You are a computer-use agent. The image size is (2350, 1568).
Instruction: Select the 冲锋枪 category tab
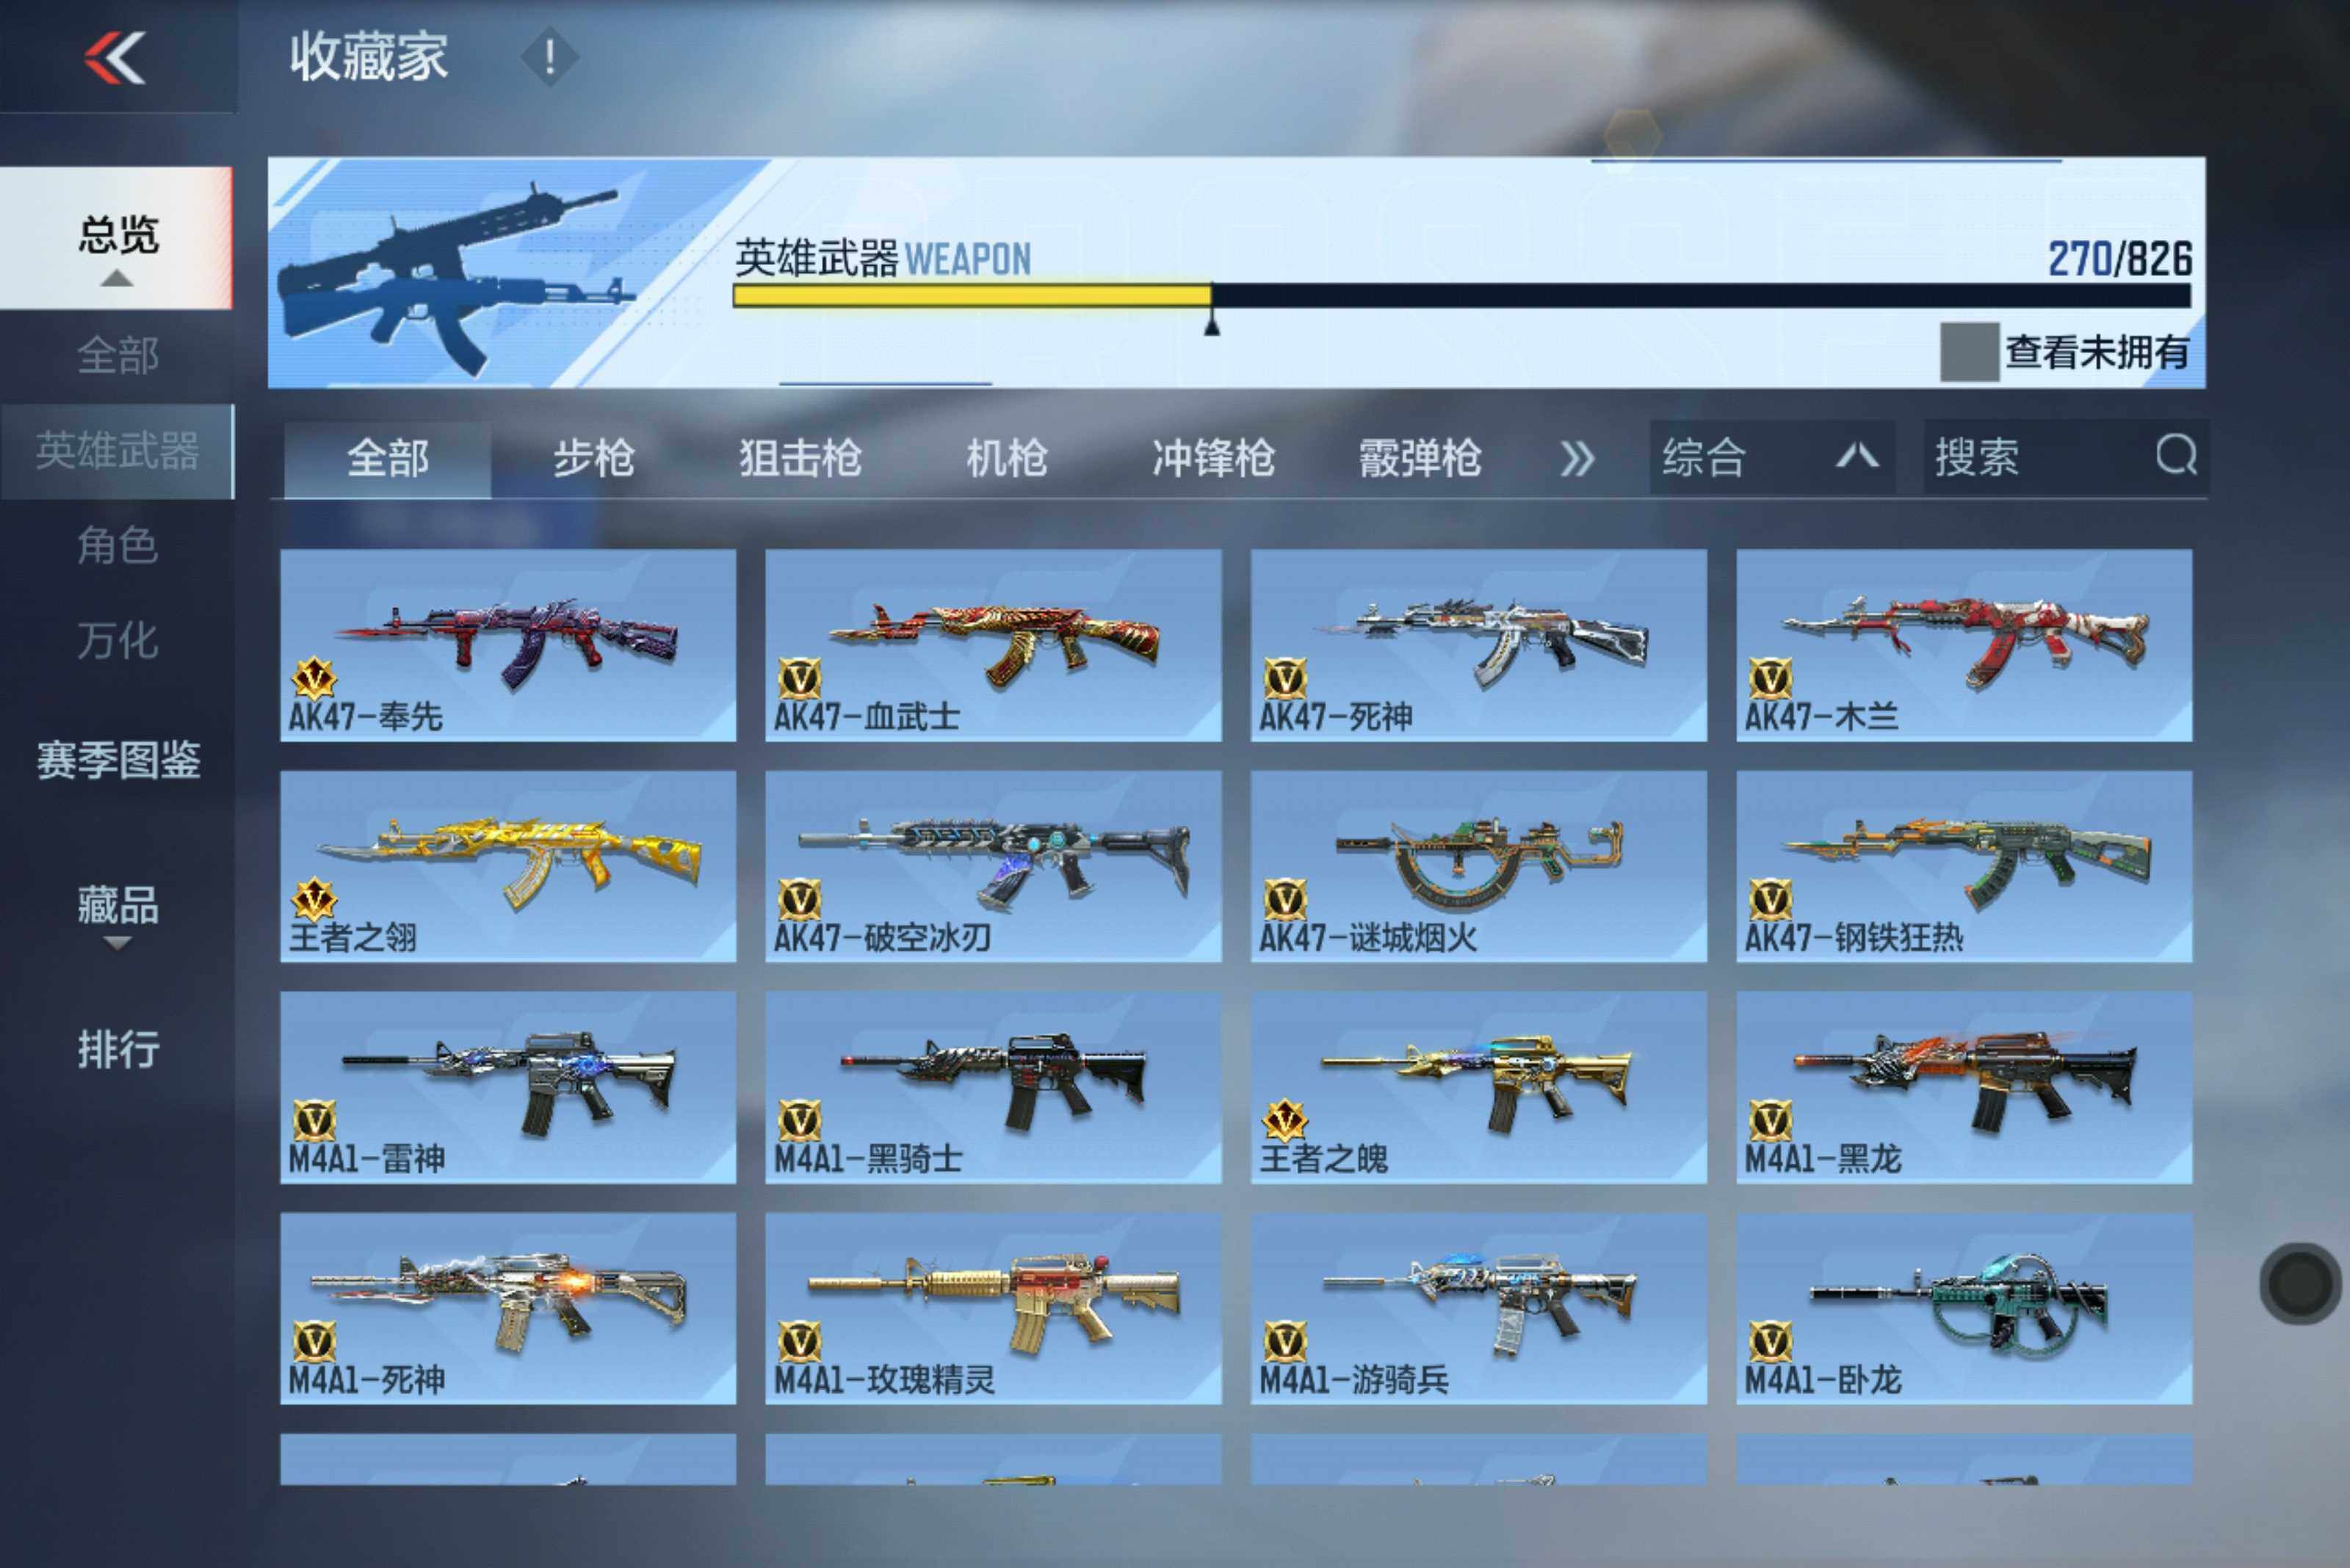coord(1212,459)
